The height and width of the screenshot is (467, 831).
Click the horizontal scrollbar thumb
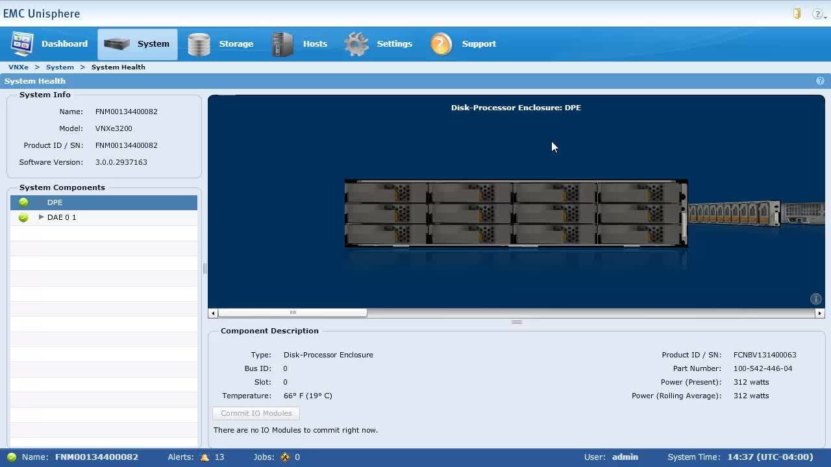pyautogui.click(x=293, y=313)
